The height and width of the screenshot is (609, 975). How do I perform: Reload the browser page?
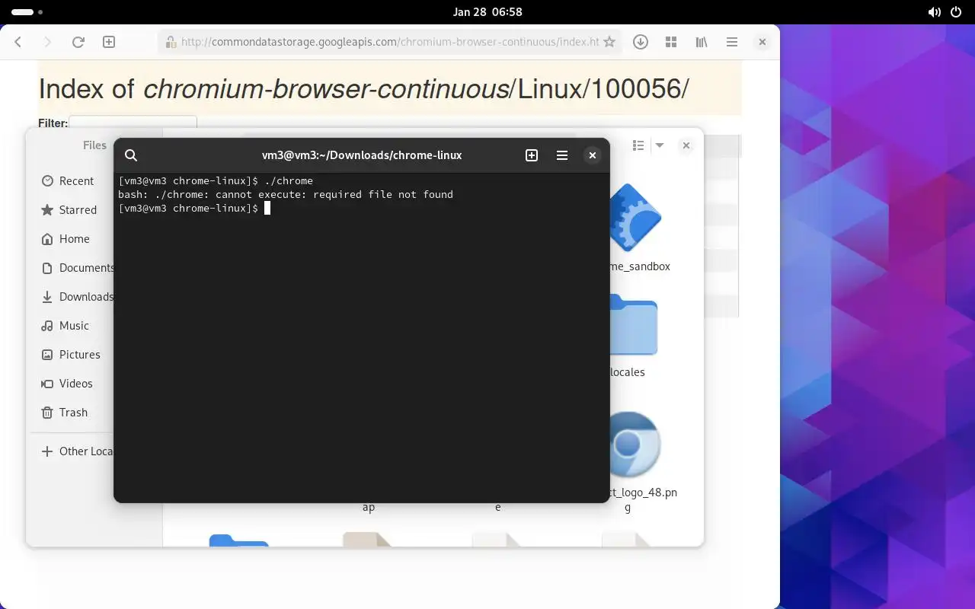coord(78,42)
